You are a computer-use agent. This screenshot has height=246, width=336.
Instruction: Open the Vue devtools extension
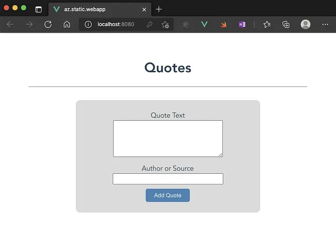tap(204, 24)
